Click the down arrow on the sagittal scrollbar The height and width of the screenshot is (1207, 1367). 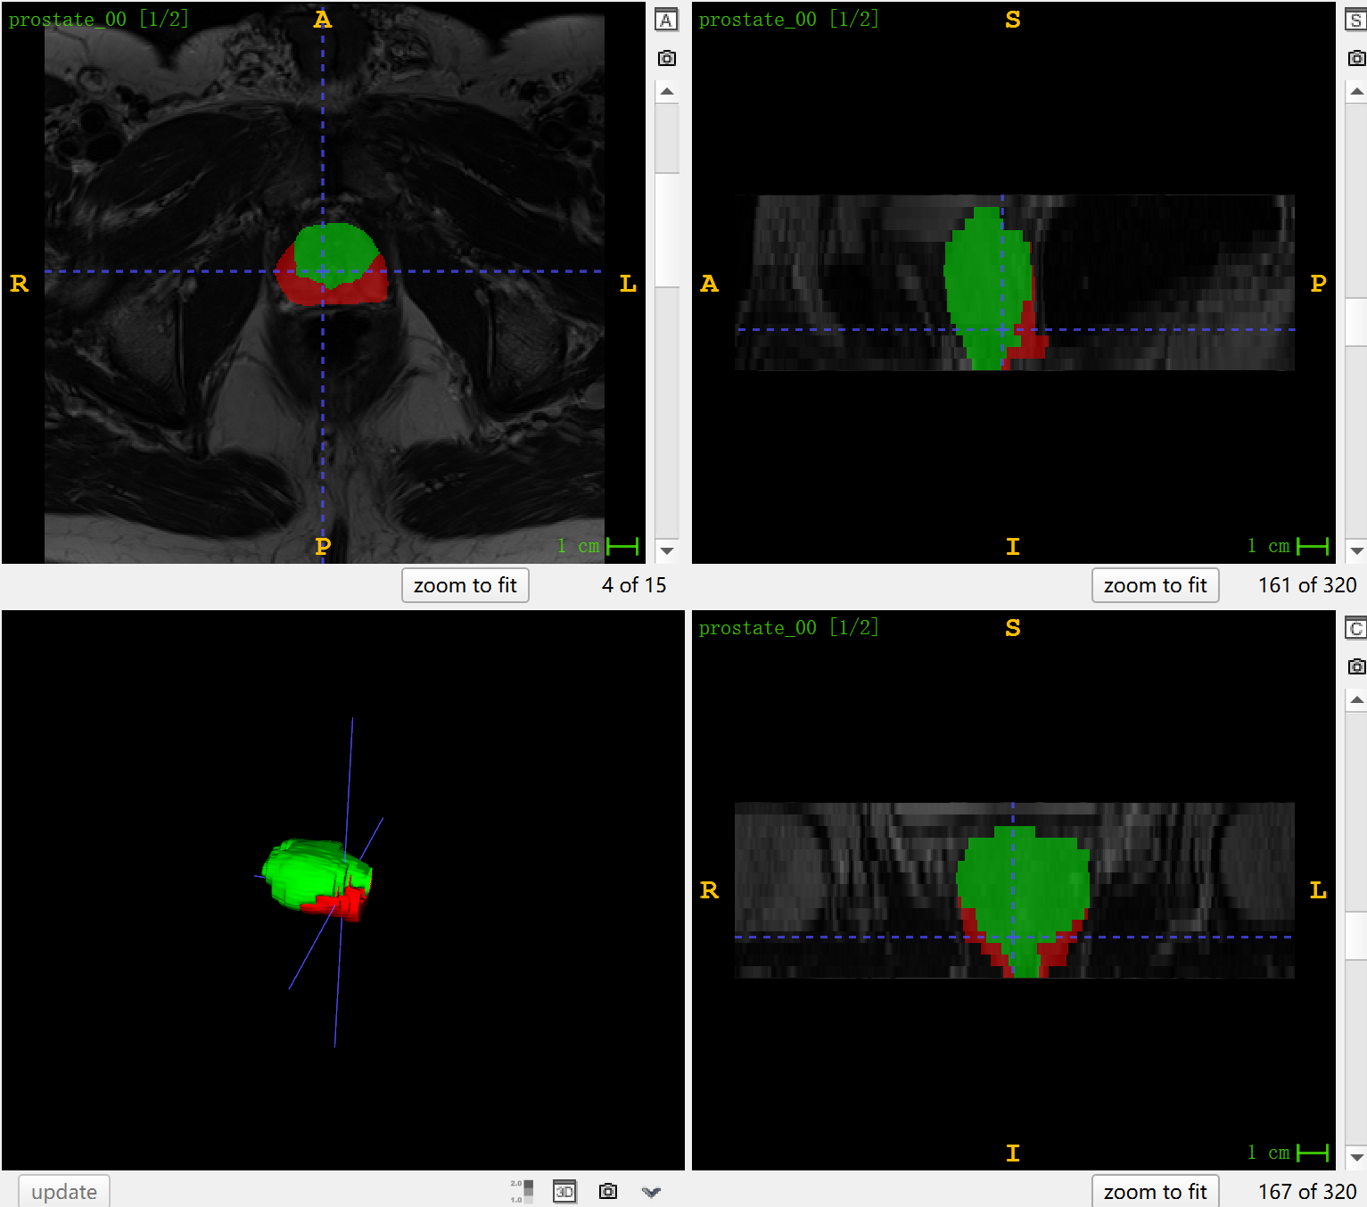click(1356, 550)
